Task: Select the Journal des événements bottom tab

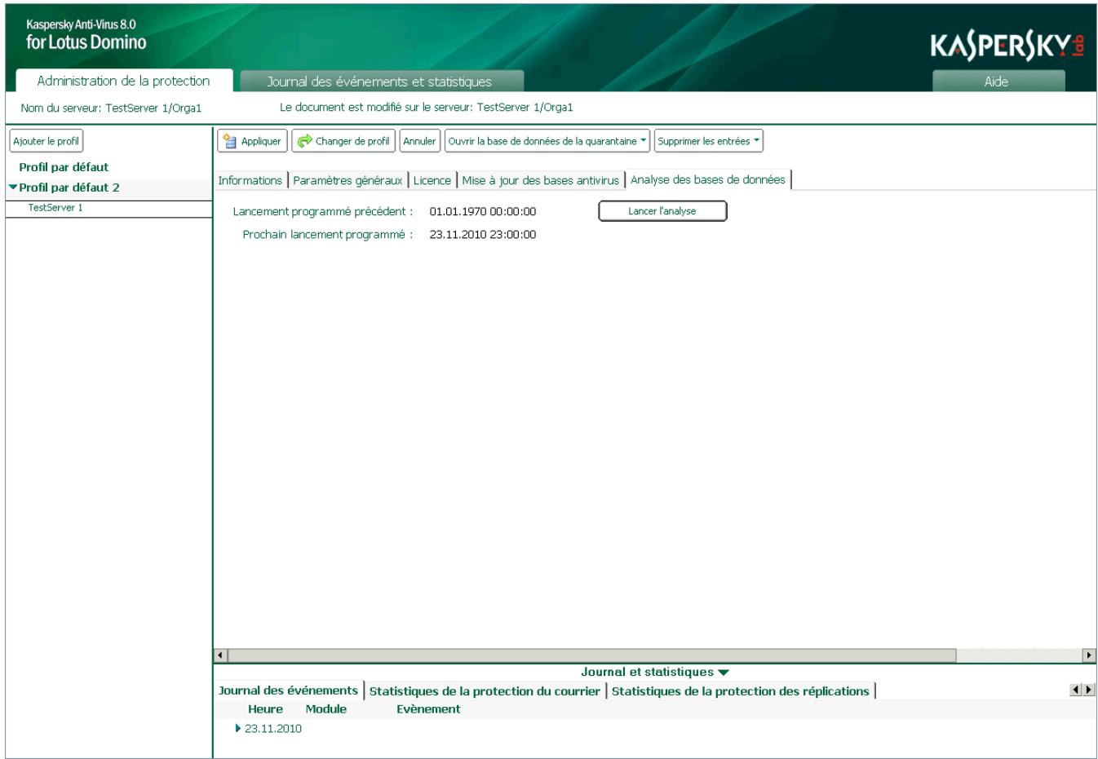Action: [x=288, y=691]
